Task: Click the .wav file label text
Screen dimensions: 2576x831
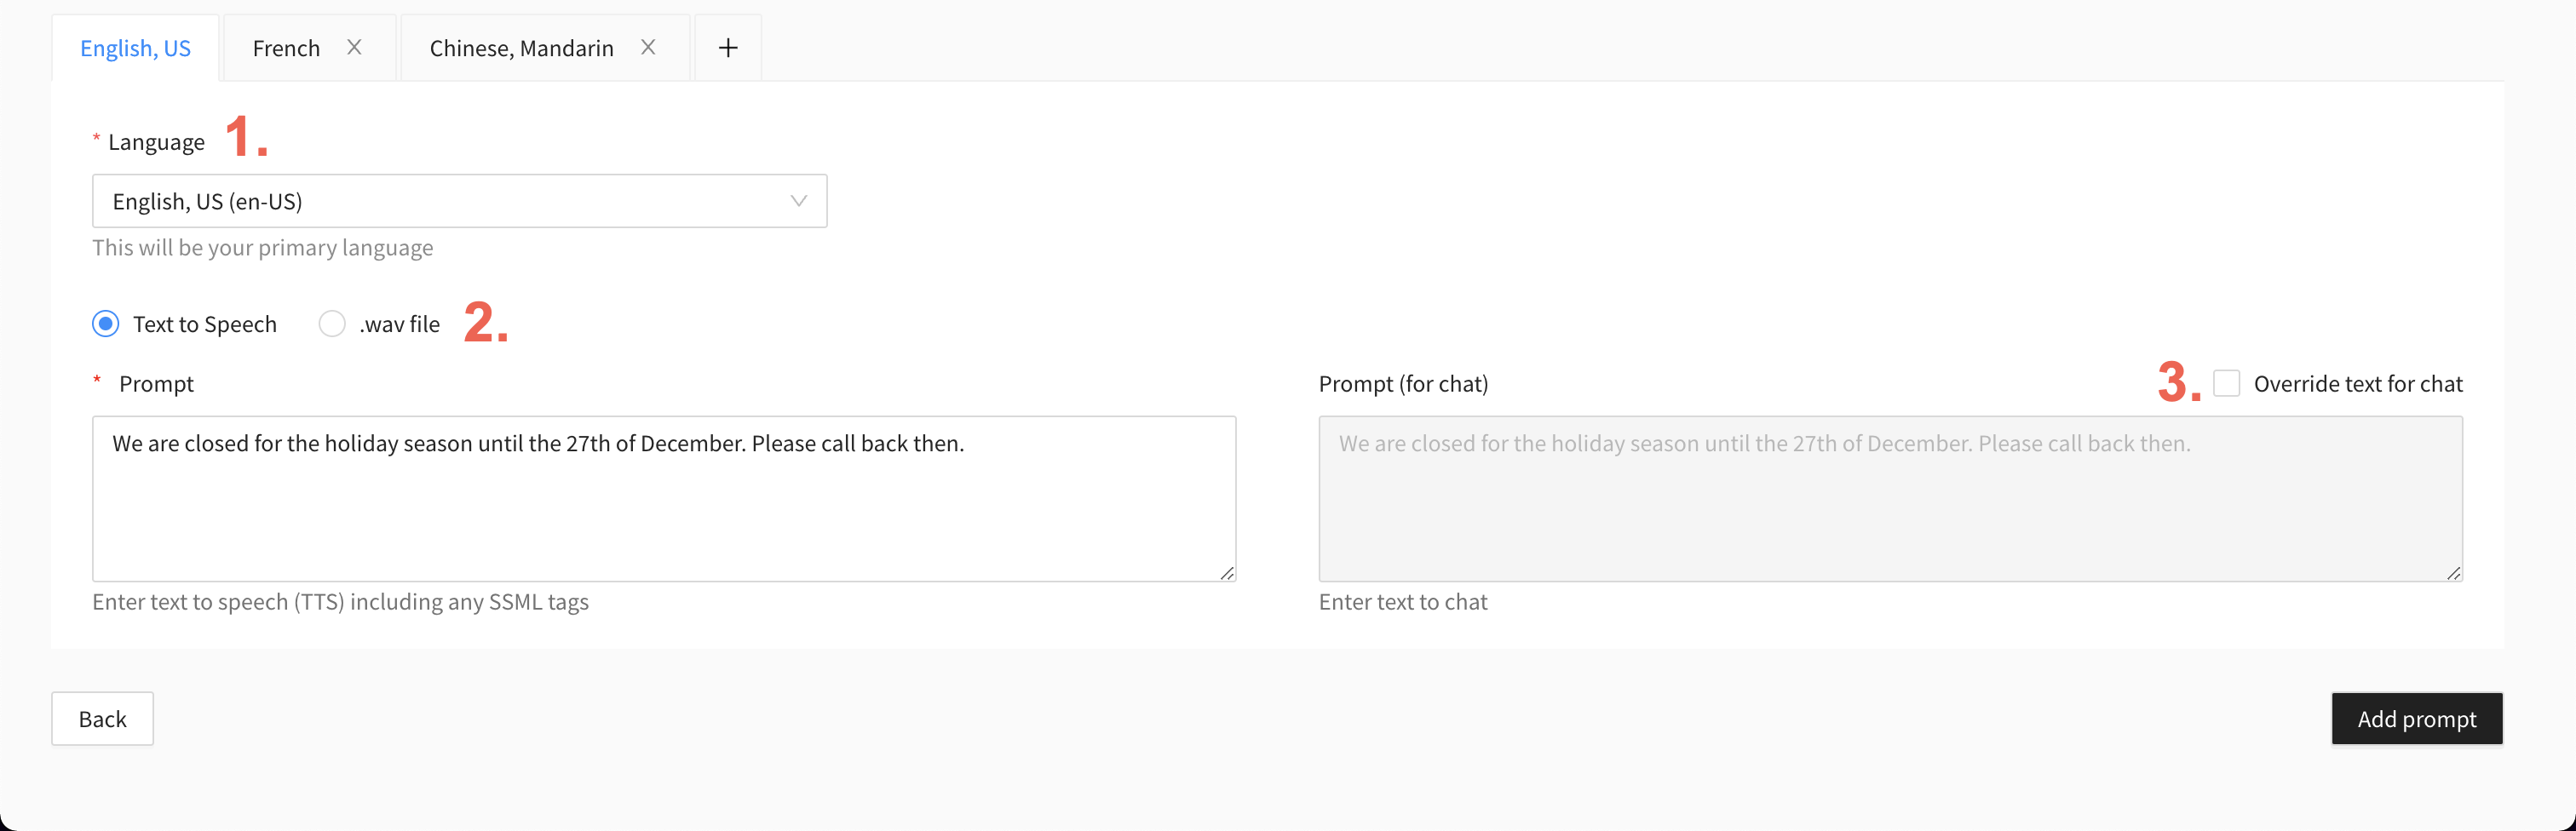Action: point(400,324)
